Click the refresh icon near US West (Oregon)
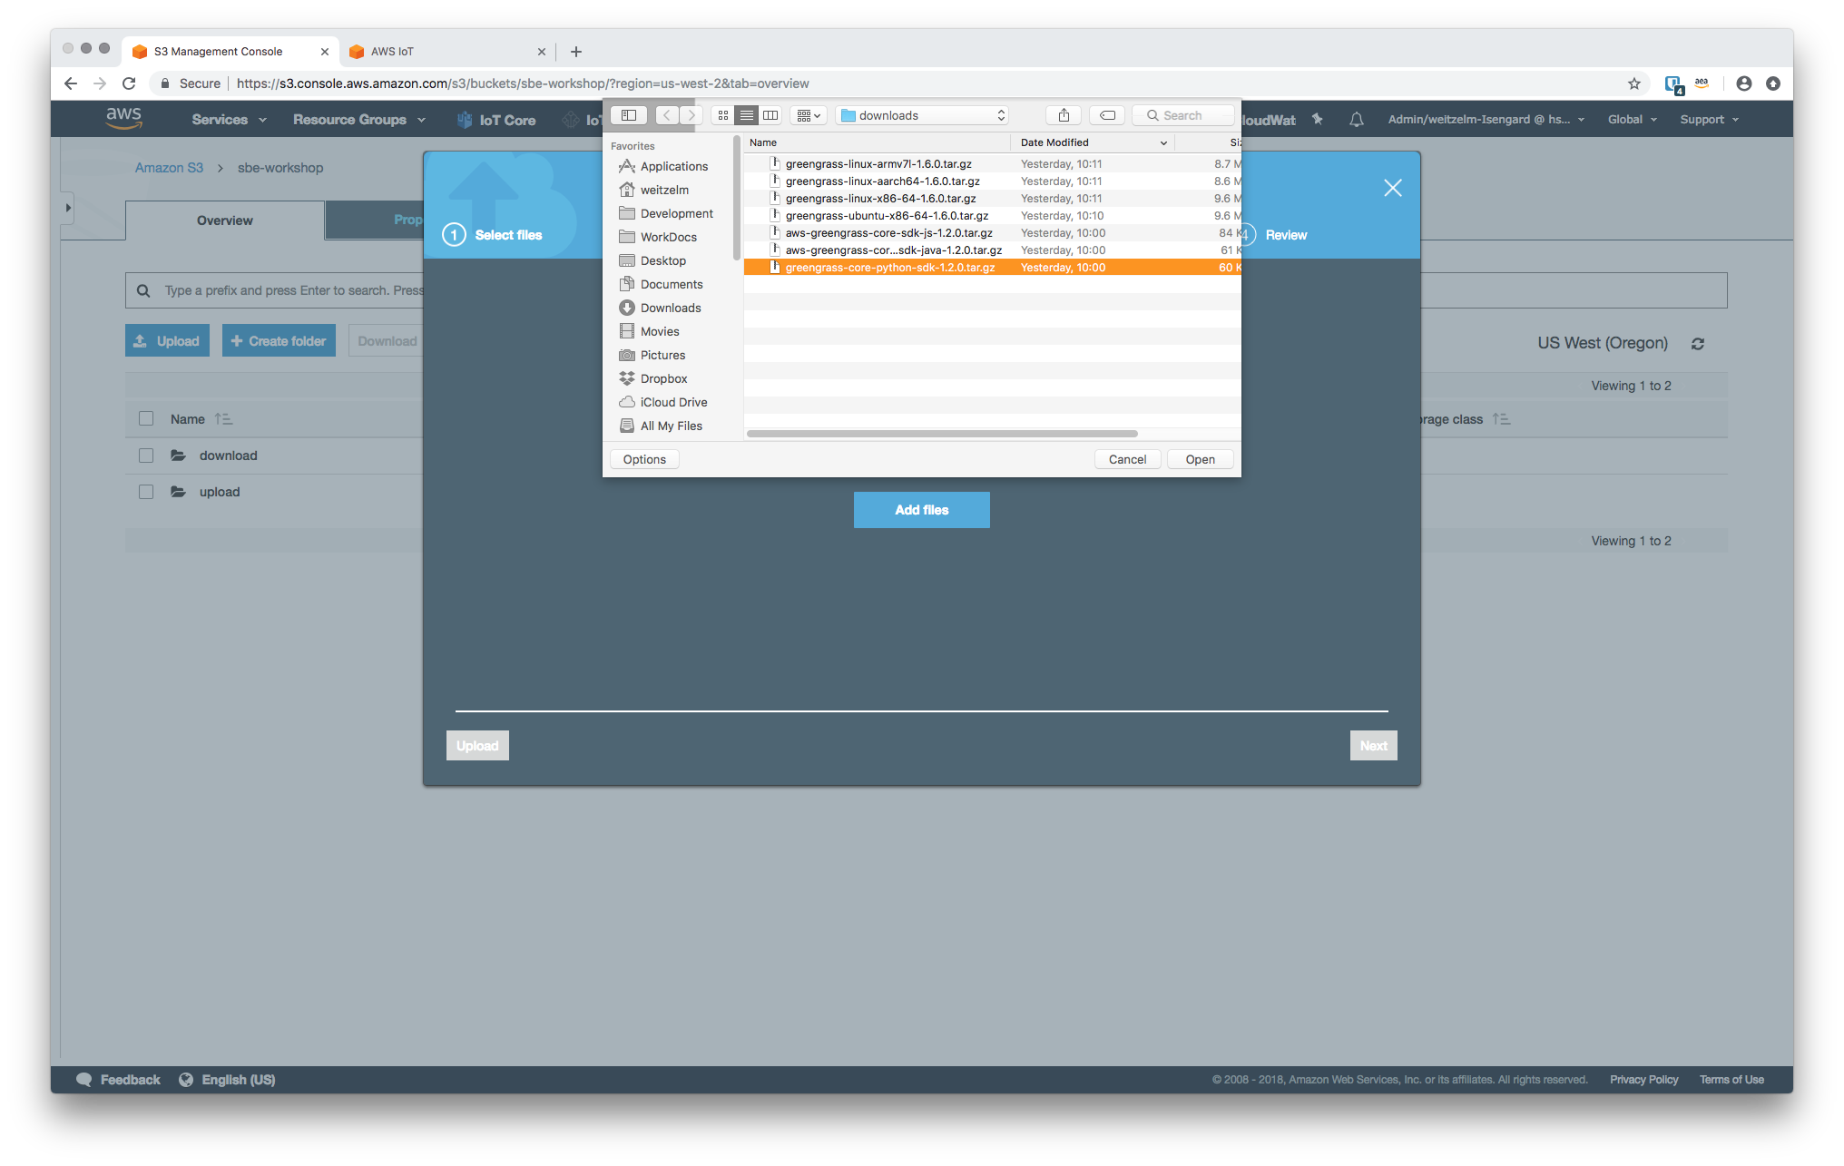The height and width of the screenshot is (1166, 1844). [1698, 344]
